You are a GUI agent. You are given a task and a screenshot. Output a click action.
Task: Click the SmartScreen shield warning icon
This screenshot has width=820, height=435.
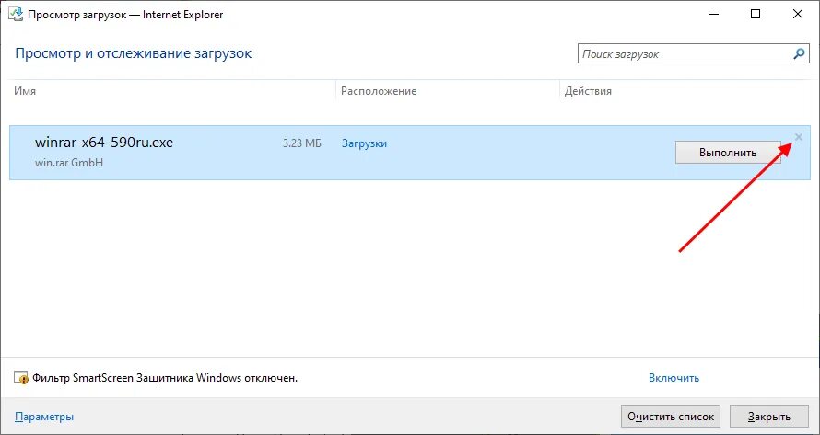point(21,378)
